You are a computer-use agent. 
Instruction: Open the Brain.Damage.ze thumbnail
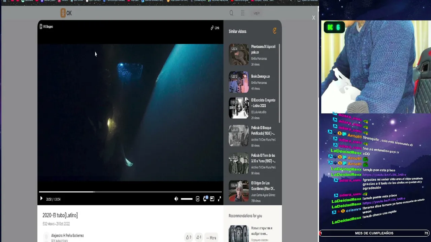pyautogui.click(x=239, y=82)
